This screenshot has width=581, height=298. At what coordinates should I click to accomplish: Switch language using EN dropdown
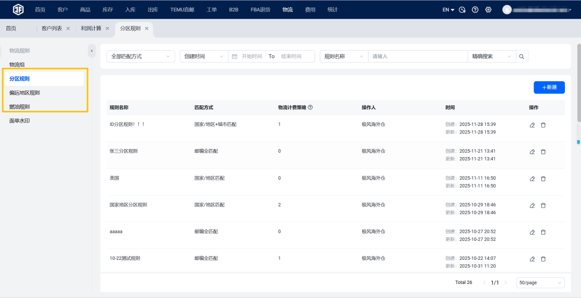448,10
